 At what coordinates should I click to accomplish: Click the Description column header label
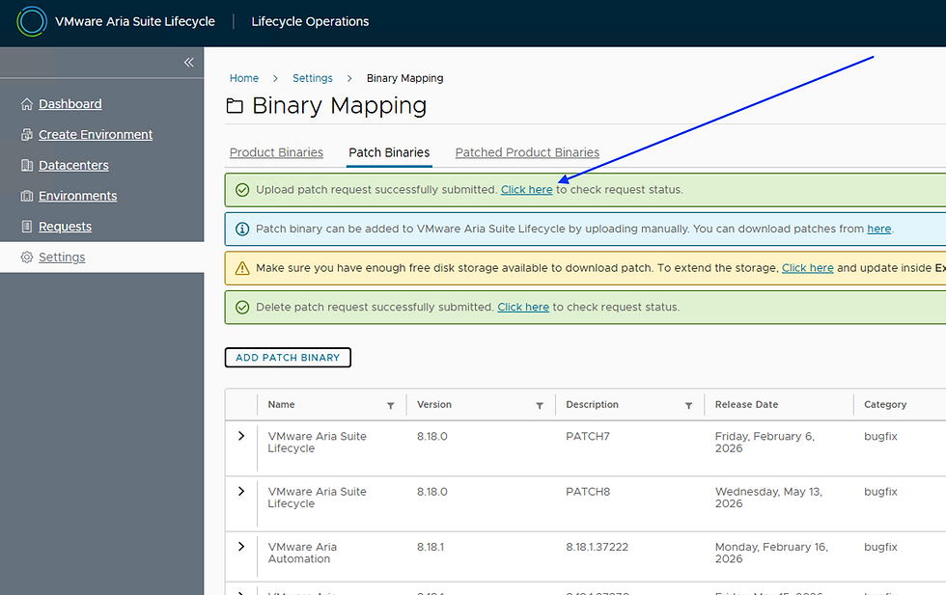(592, 404)
